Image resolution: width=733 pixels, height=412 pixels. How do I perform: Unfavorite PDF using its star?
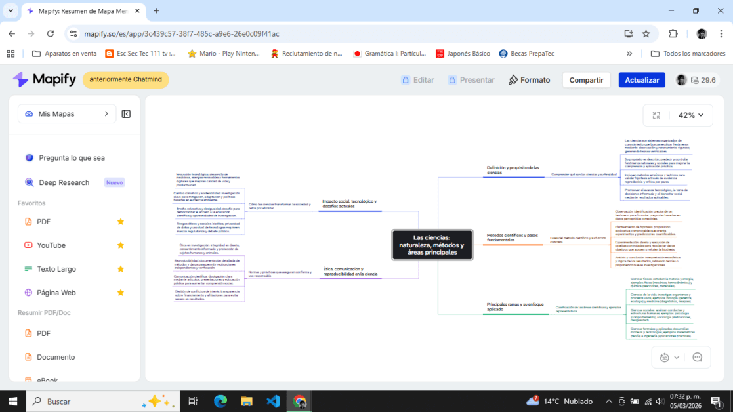[x=121, y=222]
